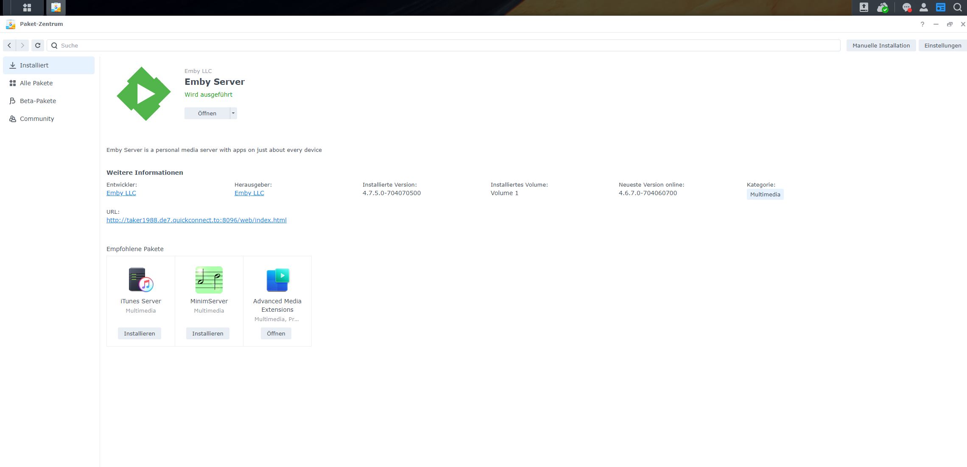Click the Manuelle Installation button
Viewport: 967px width, 467px height.
click(881, 45)
